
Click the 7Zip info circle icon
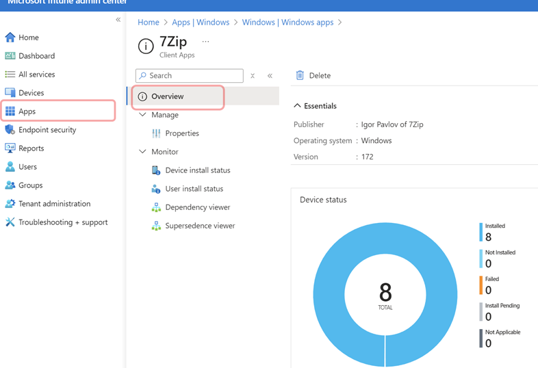(146, 46)
